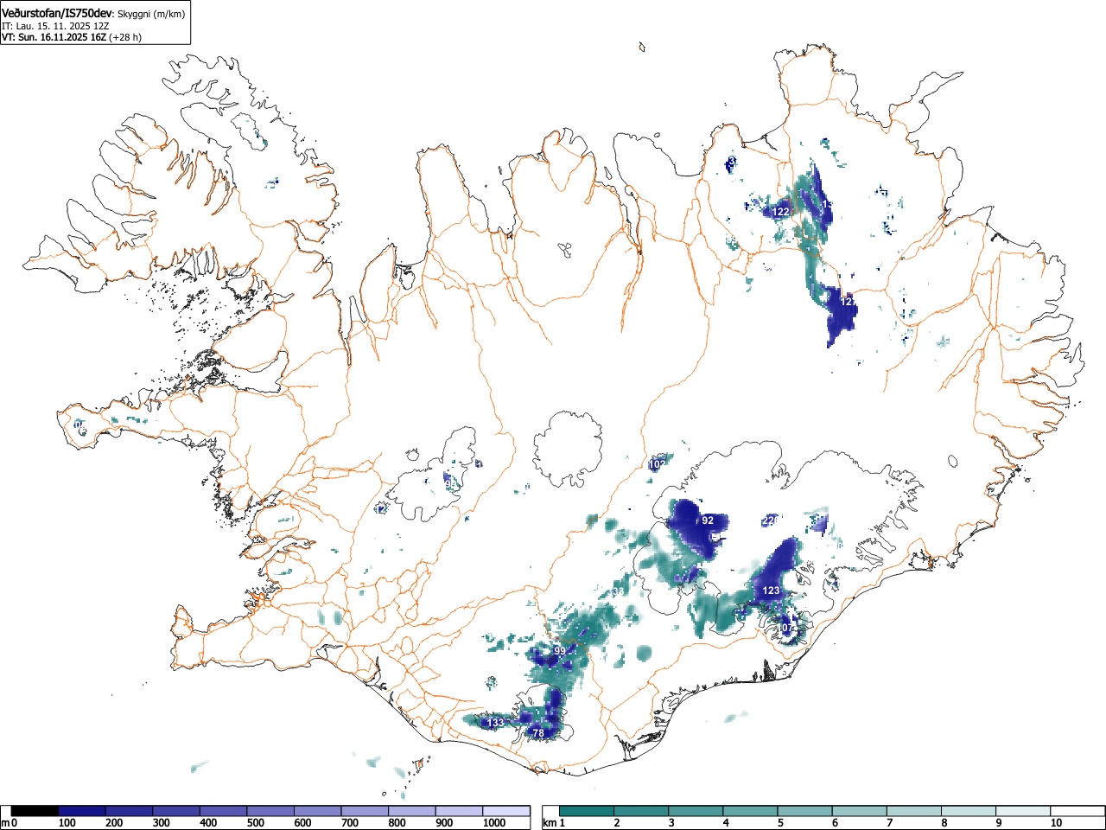Choose the 600–700 m legend swatch
Screen dimensions: 1106x830
pyautogui.click(x=318, y=811)
